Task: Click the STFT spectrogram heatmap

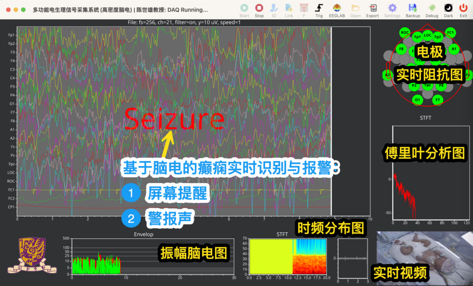Action: coord(287,258)
